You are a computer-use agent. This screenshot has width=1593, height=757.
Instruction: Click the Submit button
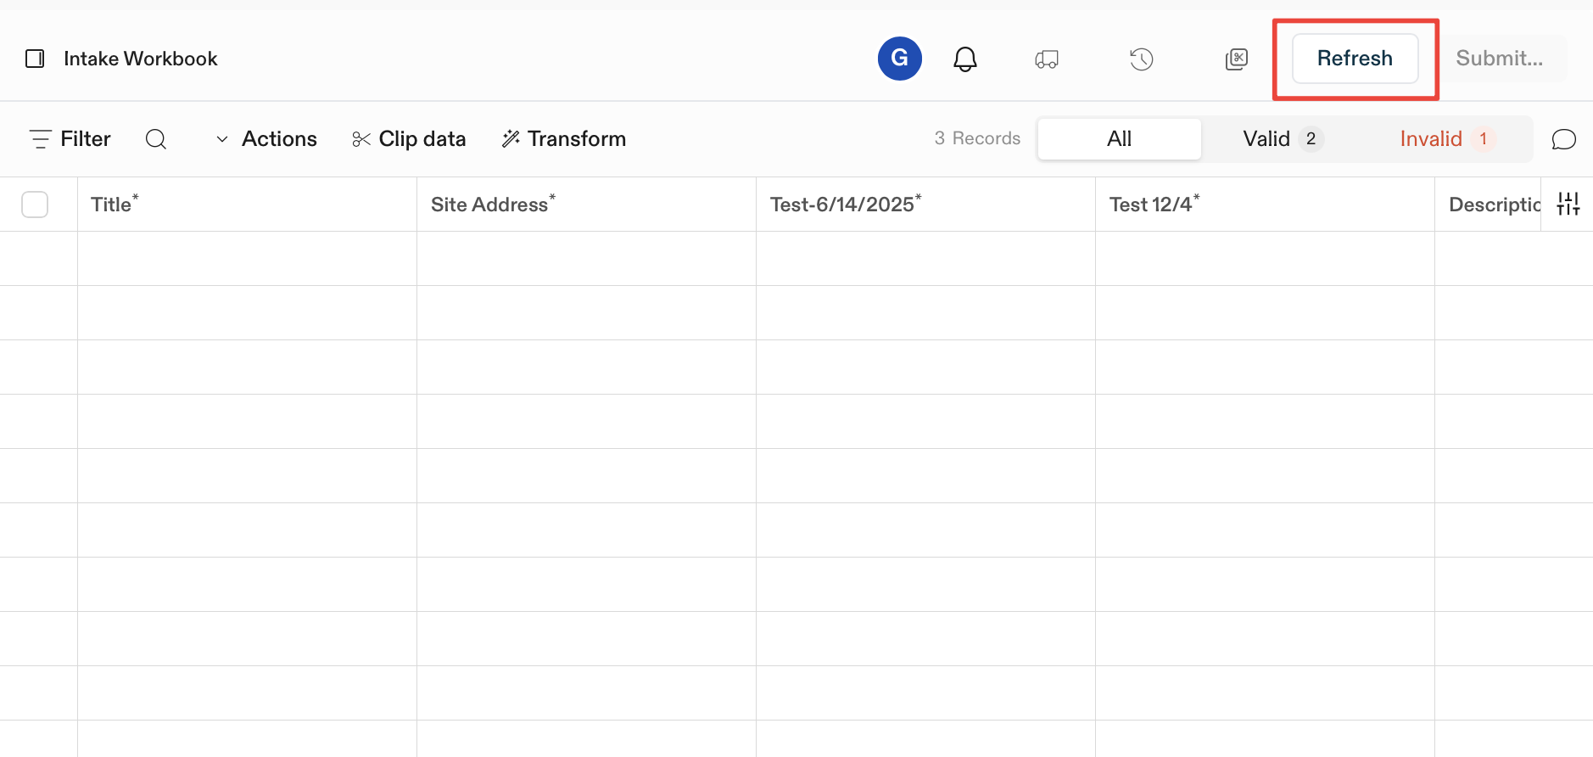tap(1500, 59)
